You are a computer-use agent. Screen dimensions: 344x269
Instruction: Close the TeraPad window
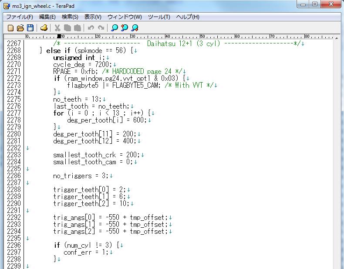pyautogui.click(x=331, y=4)
